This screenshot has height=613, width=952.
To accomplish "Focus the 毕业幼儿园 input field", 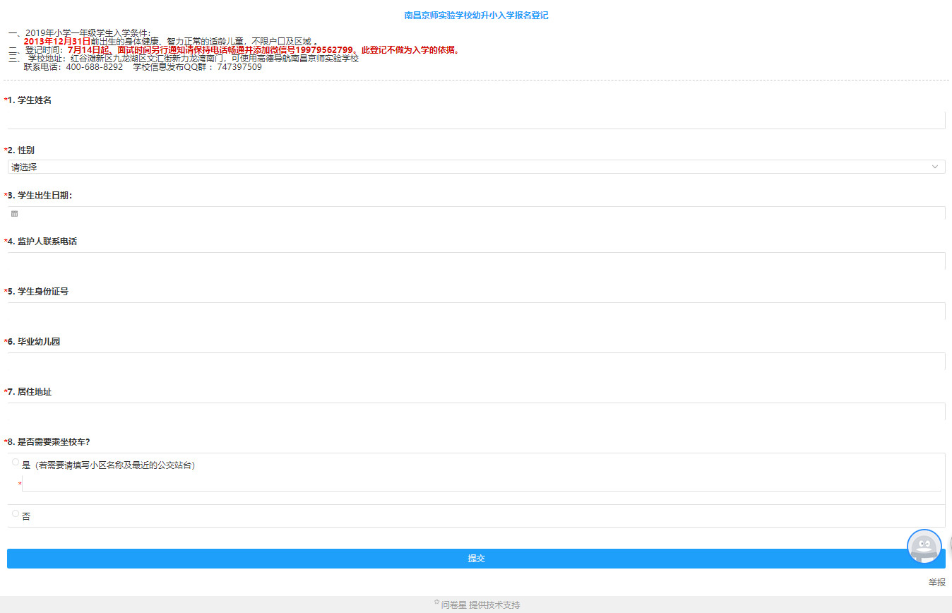I will tap(476, 362).
